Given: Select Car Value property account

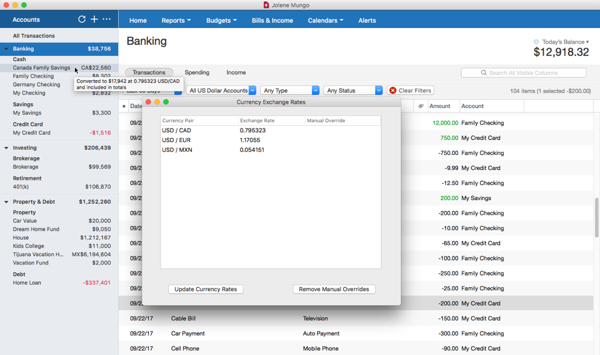Looking at the screenshot, I should click(59, 221).
